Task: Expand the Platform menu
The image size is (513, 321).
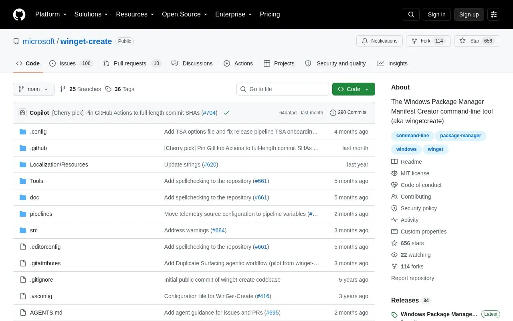Action: 50,14
